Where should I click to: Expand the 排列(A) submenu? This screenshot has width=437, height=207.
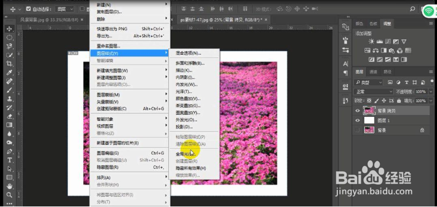click(x=130, y=178)
